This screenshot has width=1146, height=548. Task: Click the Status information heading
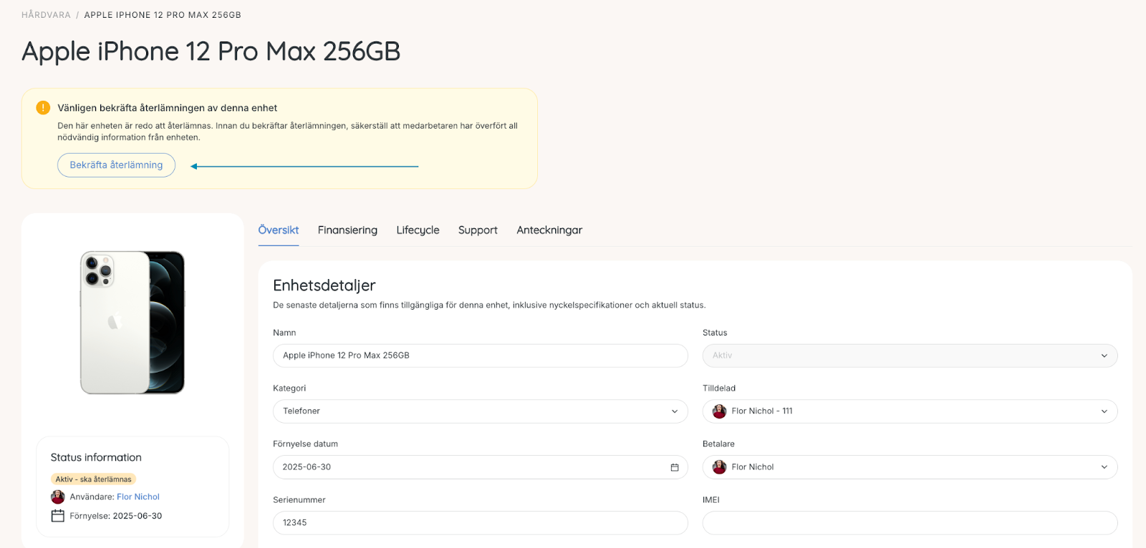click(x=96, y=458)
